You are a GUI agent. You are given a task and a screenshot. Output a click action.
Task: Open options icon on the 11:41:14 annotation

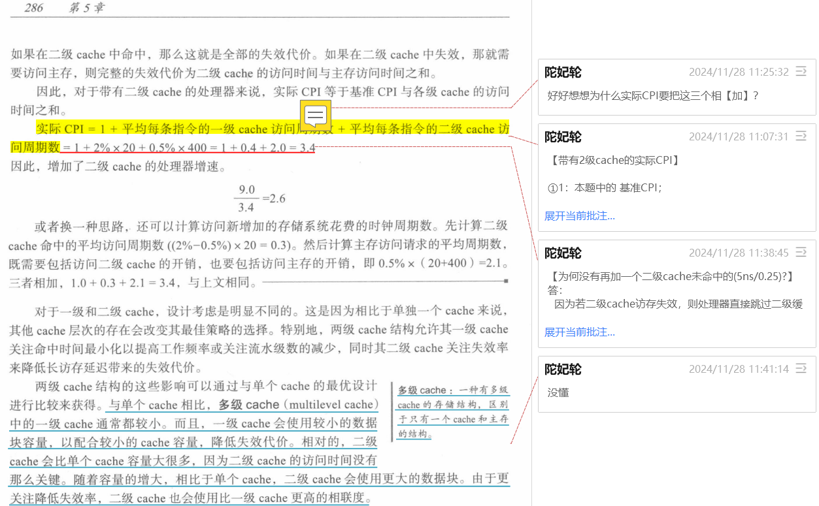click(801, 368)
